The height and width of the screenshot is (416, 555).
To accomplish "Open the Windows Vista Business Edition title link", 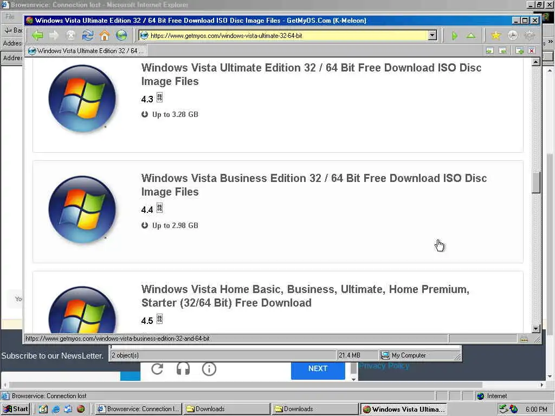I will [314, 185].
